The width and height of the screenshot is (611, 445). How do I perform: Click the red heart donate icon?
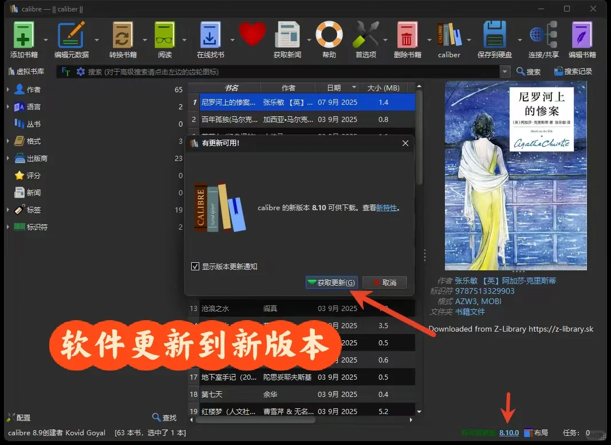(252, 34)
